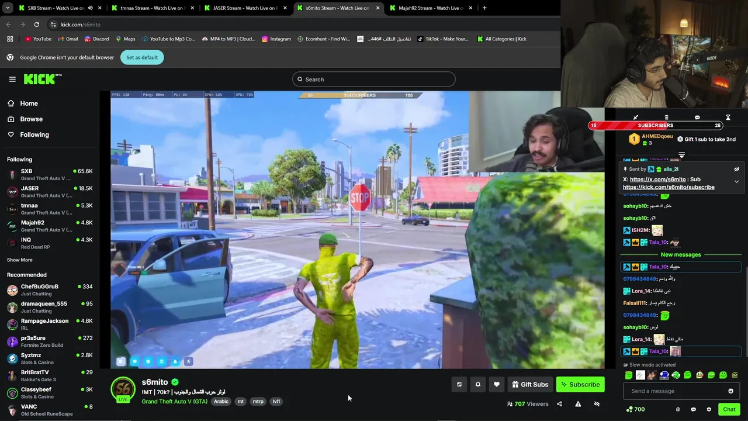This screenshot has width=748, height=421.
Task: Open the Kick hamburger sidebar menu
Action: tap(12, 79)
